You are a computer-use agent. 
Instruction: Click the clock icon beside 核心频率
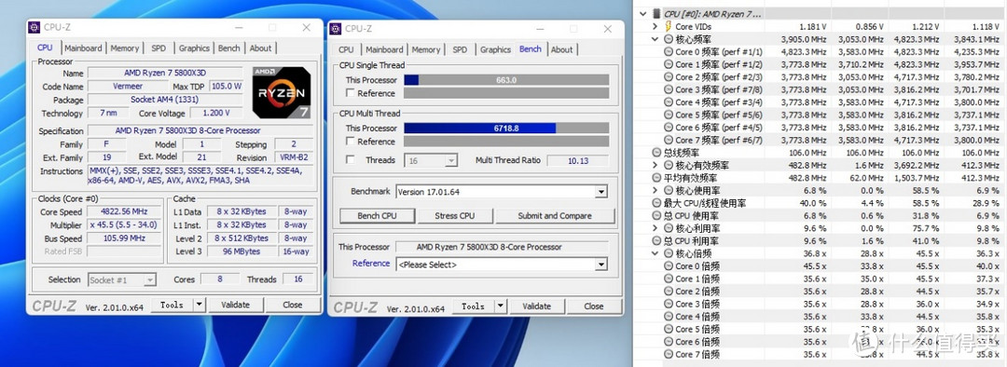[x=668, y=39]
